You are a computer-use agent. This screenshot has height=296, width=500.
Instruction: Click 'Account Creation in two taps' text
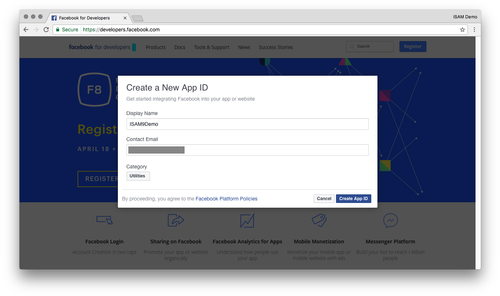pyautogui.click(x=105, y=252)
